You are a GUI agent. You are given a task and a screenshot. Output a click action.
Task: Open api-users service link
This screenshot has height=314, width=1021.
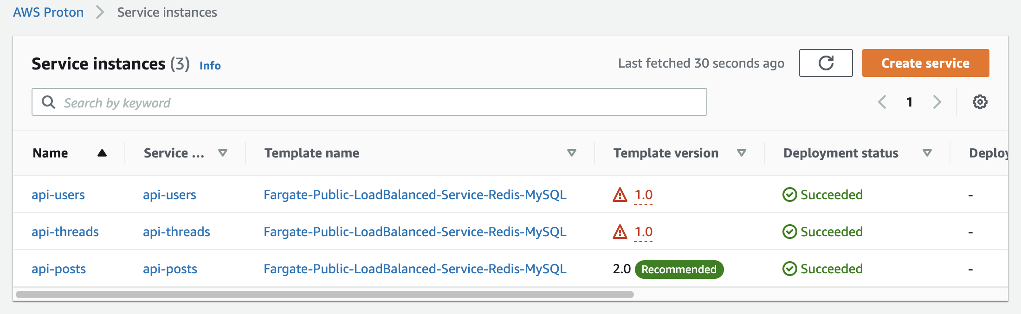click(x=169, y=195)
